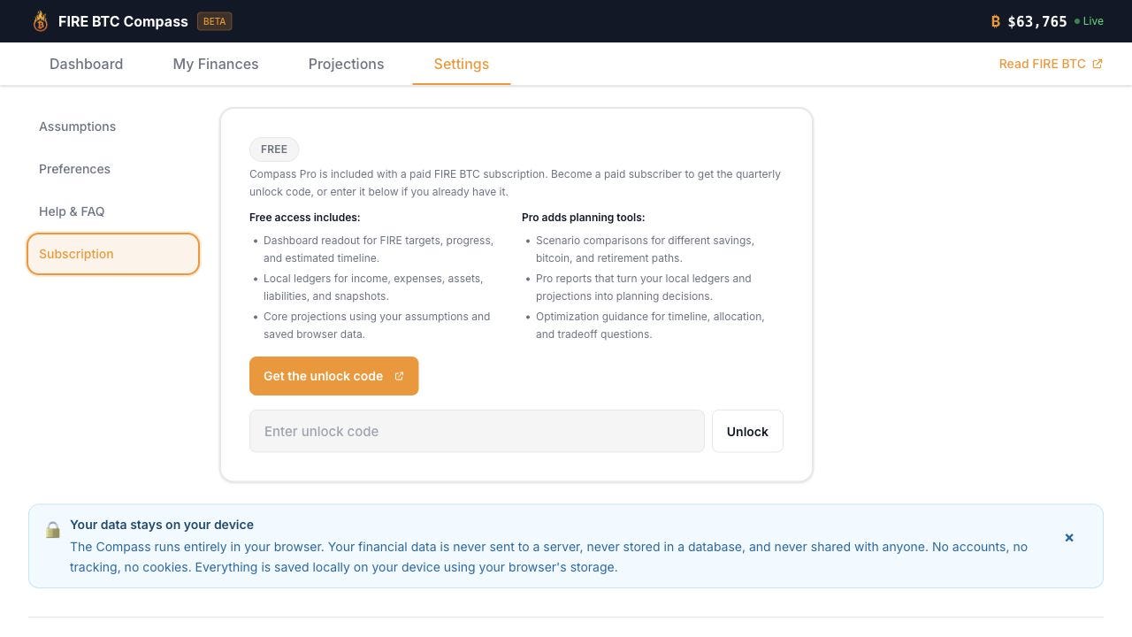Dismiss the data privacy banner with X
The image size is (1132, 637).
(1069, 538)
